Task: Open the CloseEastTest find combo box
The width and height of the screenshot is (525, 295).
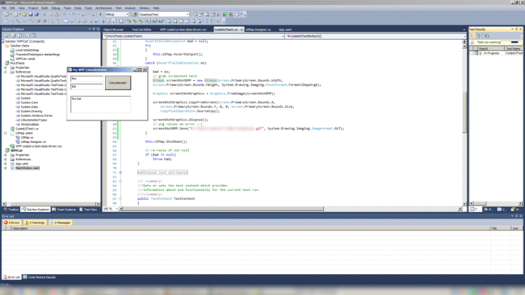Action: click(x=187, y=14)
